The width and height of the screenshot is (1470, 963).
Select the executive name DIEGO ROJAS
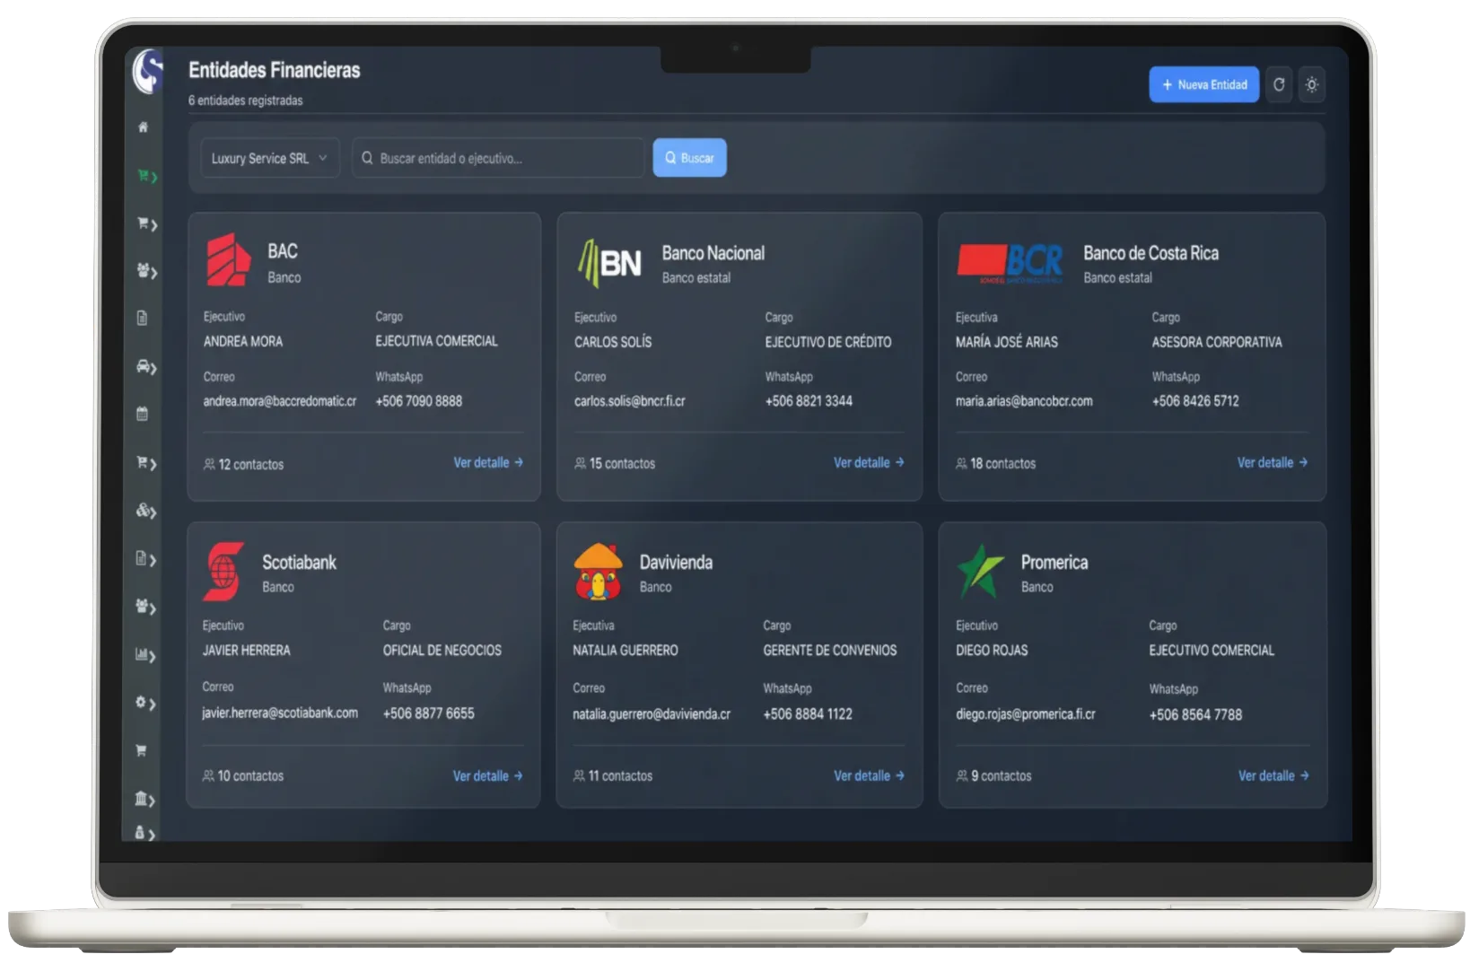pos(992,650)
